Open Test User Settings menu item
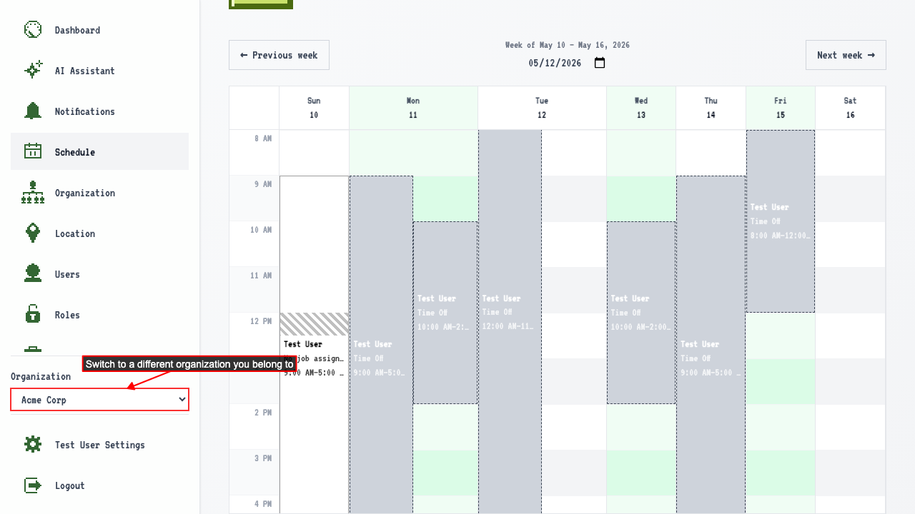This screenshot has height=514, width=915. pyautogui.click(x=99, y=445)
